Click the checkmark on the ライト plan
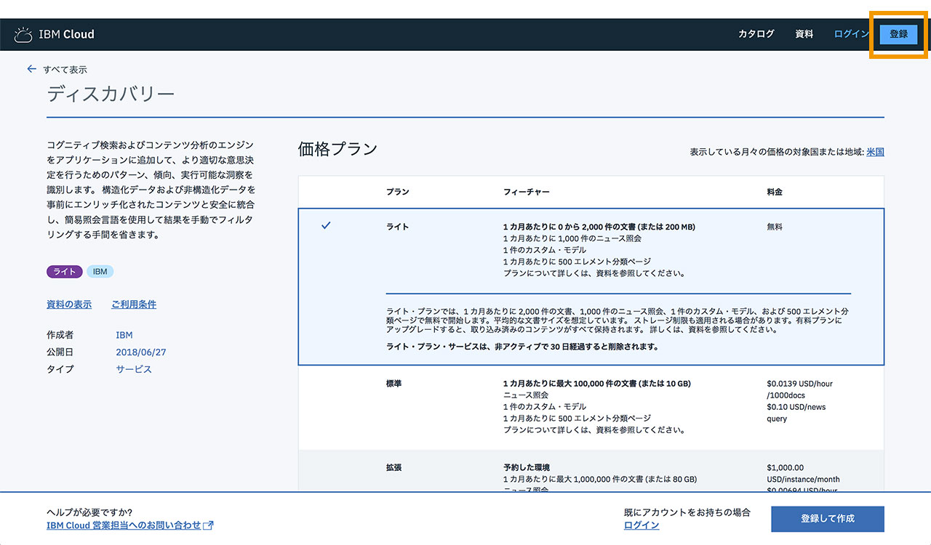 pyautogui.click(x=326, y=226)
